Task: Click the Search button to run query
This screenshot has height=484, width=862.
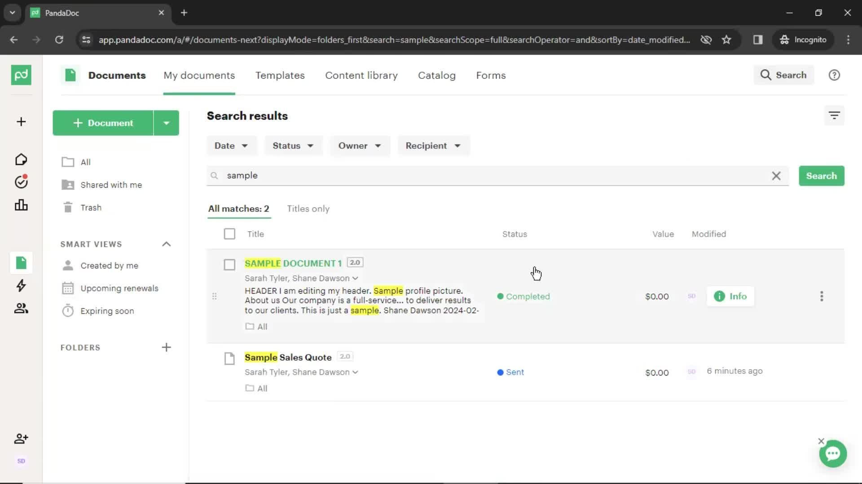Action: pyautogui.click(x=821, y=176)
